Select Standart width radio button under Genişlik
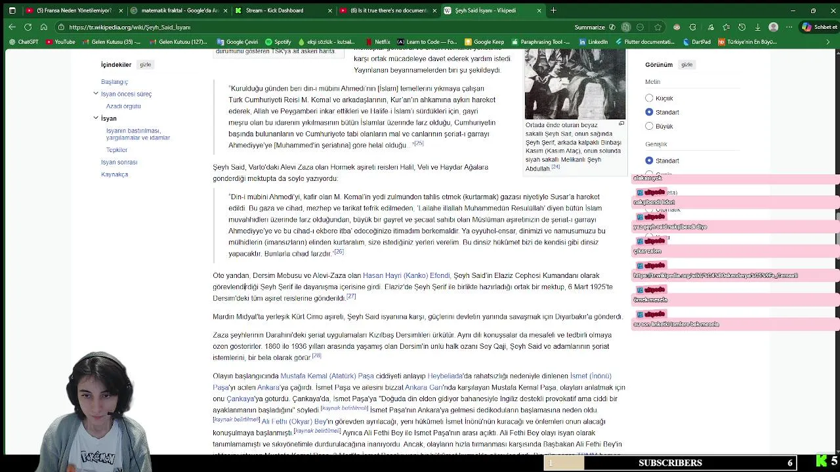Image resolution: width=840 pixels, height=472 pixels. (649, 161)
